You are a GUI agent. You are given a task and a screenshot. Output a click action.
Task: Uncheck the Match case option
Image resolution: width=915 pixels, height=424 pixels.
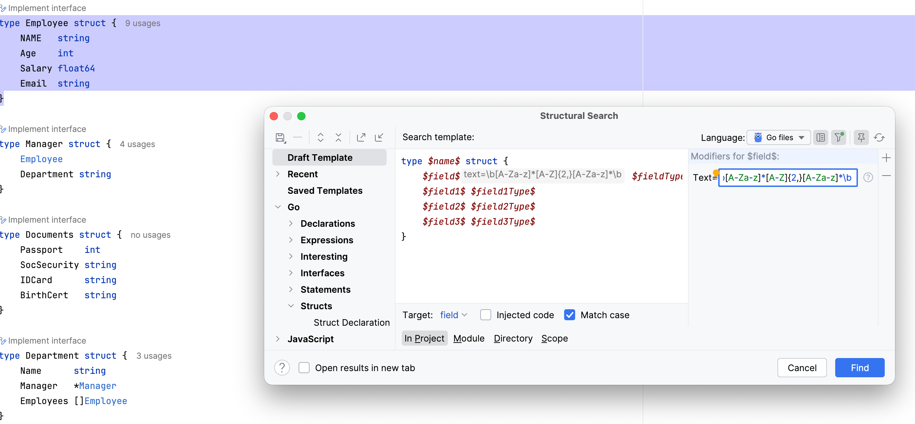pyautogui.click(x=569, y=315)
